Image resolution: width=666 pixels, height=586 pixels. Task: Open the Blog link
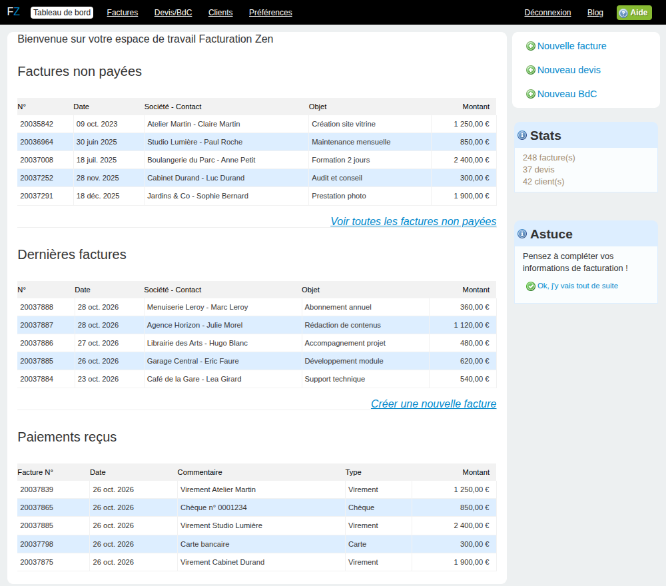pos(595,13)
